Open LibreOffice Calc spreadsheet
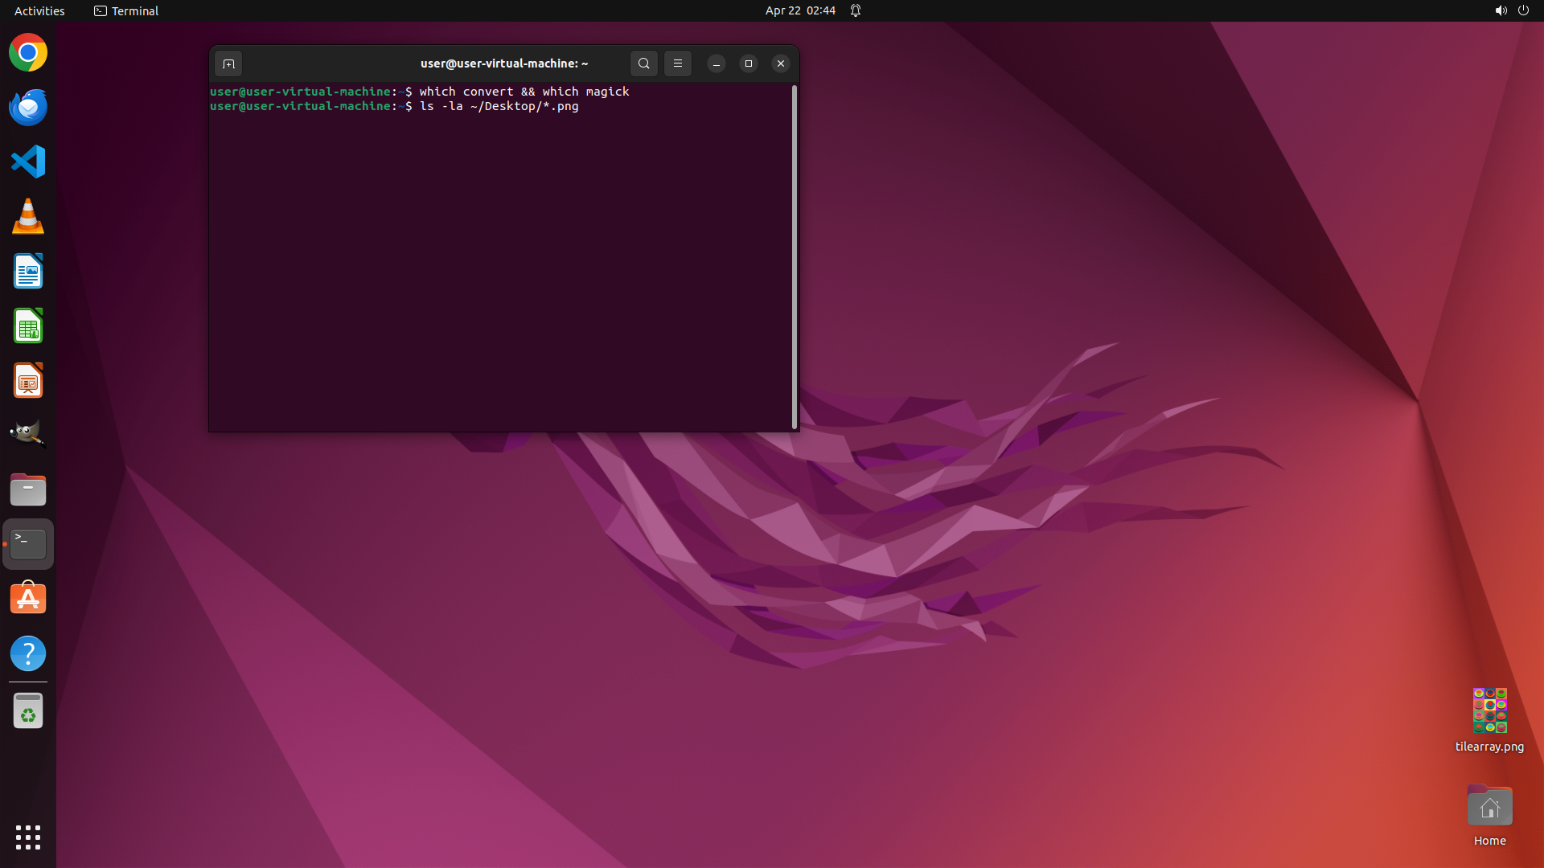 (28, 326)
